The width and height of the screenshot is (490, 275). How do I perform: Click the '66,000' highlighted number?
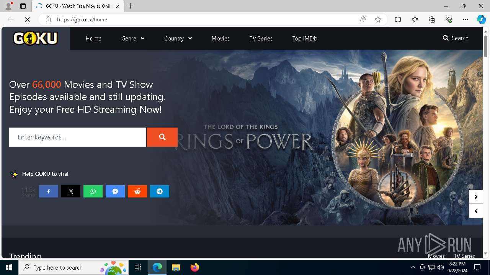[47, 84]
